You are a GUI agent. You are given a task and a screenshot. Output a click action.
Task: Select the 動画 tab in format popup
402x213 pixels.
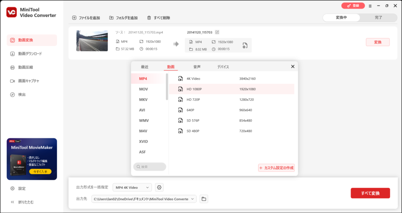171,67
